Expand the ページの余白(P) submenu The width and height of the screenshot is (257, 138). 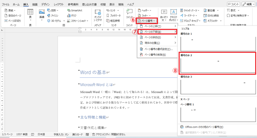157,37
